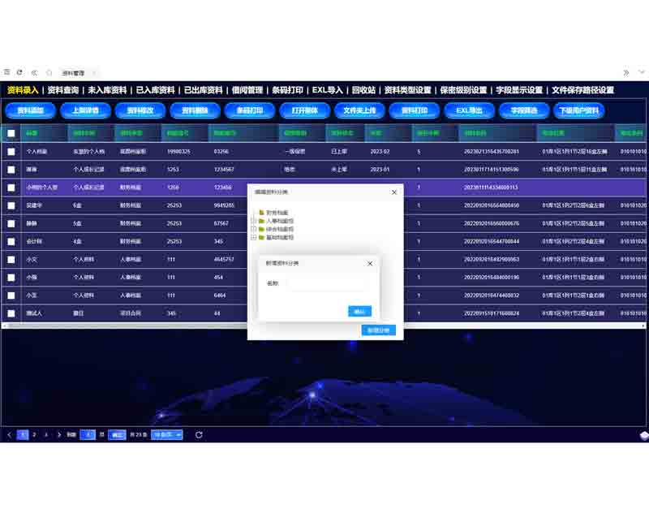Expand the 综合档案柜 tree node
This screenshot has height=509, width=649.
(254, 229)
